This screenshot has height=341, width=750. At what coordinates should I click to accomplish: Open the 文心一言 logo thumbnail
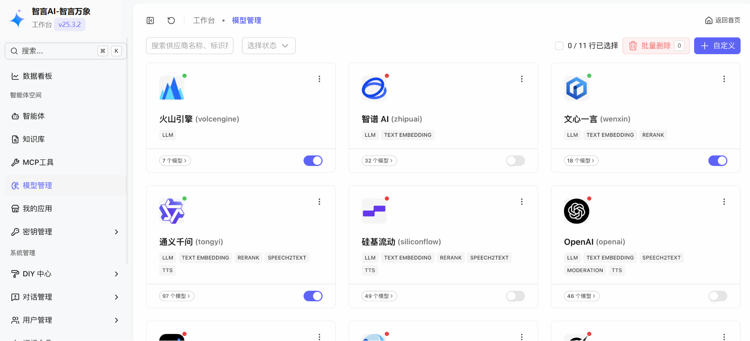pos(577,88)
